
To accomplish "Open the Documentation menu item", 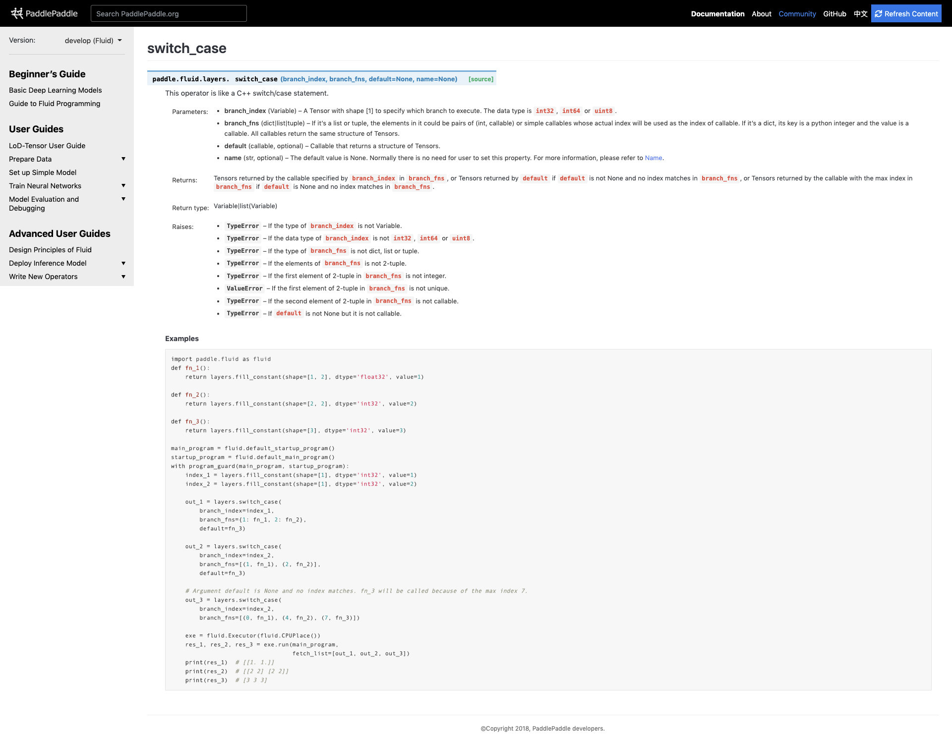I will pos(717,14).
